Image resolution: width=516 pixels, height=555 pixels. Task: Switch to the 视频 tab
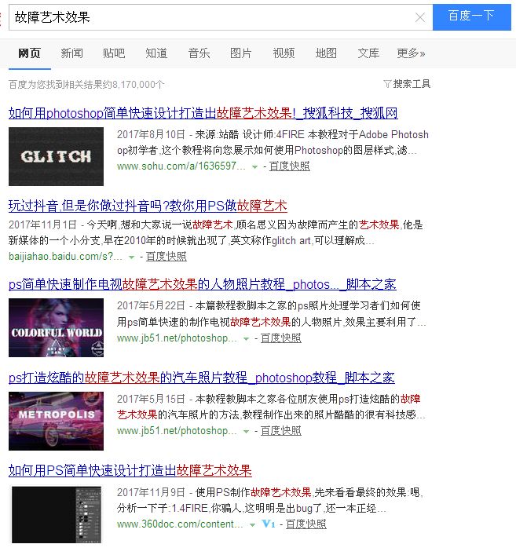(x=284, y=53)
